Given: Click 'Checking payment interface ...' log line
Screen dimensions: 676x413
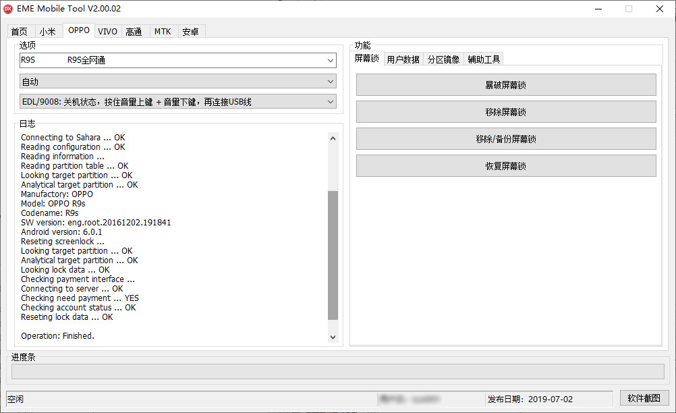Looking at the screenshot, I should point(78,279).
